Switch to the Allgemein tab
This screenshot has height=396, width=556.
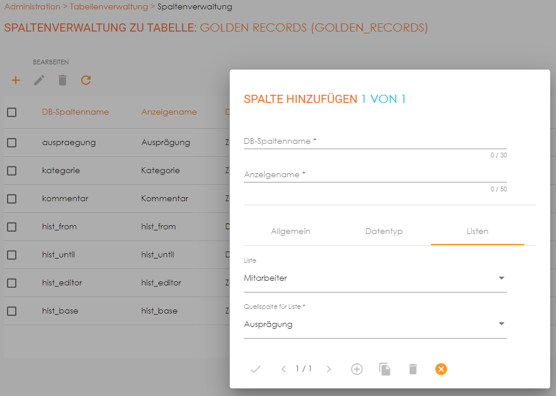[x=291, y=232]
